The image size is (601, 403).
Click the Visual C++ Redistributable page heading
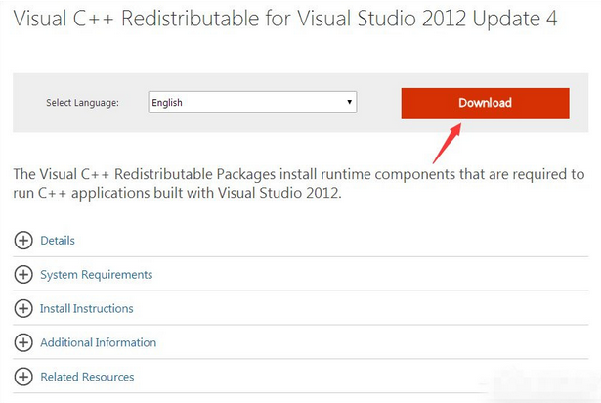(284, 20)
